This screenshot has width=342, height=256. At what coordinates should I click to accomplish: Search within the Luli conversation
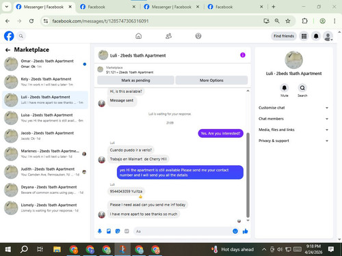pyautogui.click(x=302, y=88)
